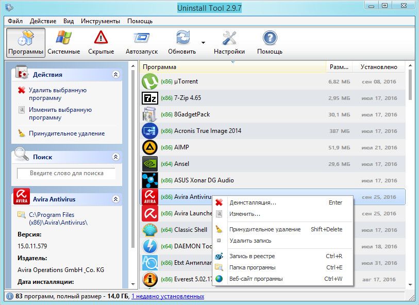The width and height of the screenshot is (419, 305).
Task: Choose Изменить… from context menu
Action: coord(283,214)
